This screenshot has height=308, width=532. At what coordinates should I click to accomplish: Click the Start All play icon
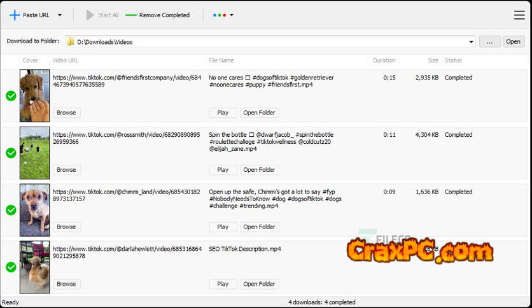point(90,15)
